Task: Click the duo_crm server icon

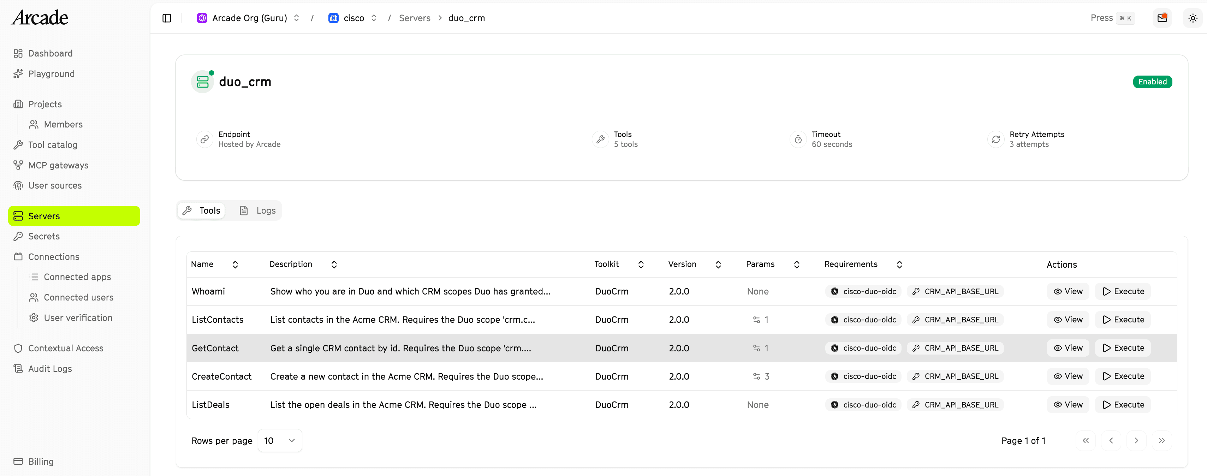Action: click(203, 82)
